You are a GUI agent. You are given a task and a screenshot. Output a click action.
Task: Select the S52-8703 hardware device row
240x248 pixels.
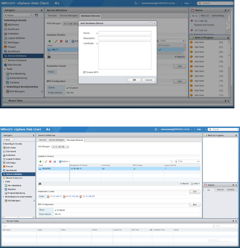[x=119, y=169]
